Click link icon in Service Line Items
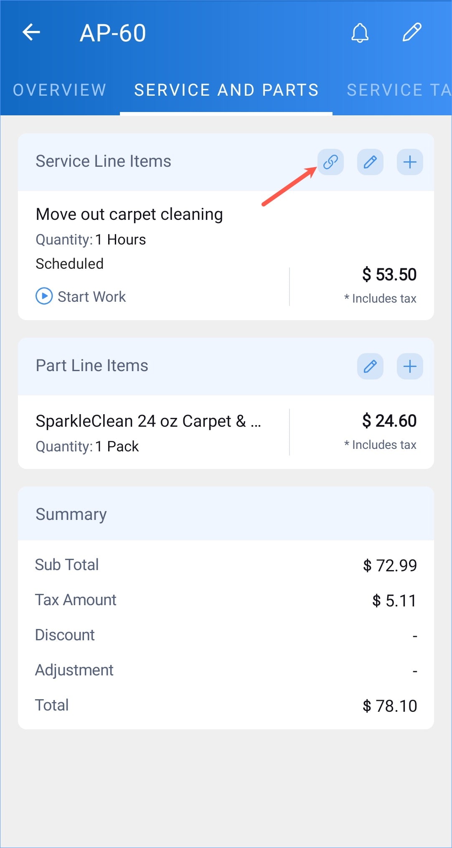Screen dimensions: 452x848 pos(330,162)
